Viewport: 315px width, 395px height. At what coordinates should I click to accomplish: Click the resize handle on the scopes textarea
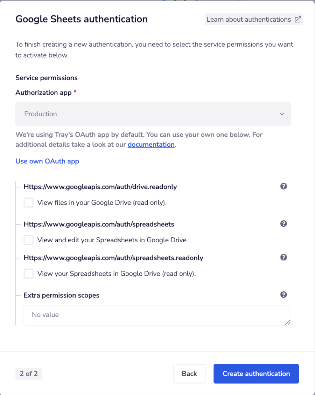click(x=288, y=323)
